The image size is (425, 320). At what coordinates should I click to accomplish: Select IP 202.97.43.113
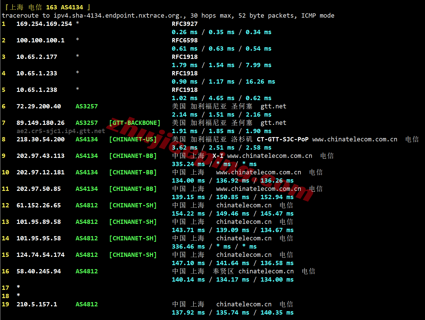pyautogui.click(x=40, y=156)
